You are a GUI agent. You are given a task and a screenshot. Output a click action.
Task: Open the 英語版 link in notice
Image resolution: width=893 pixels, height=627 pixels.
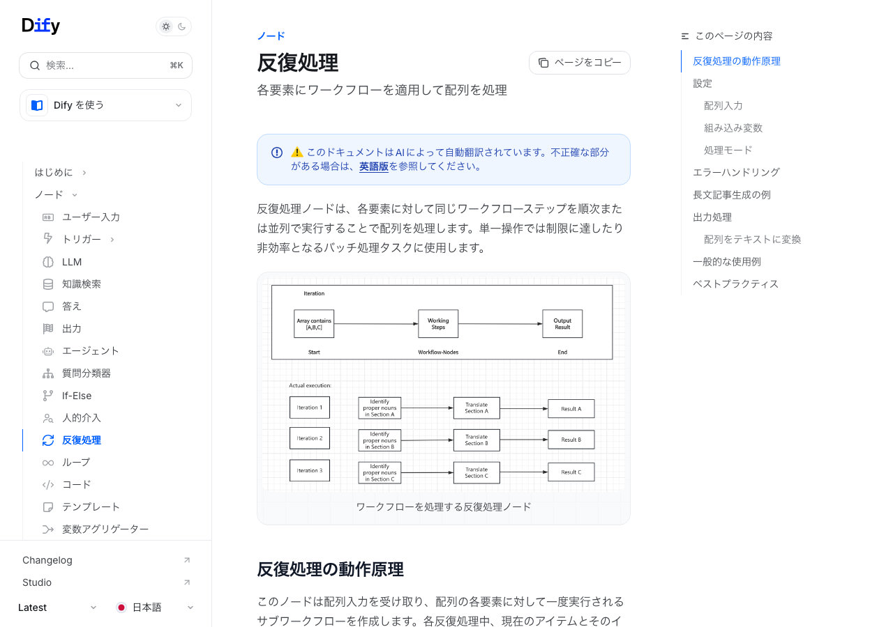click(374, 167)
